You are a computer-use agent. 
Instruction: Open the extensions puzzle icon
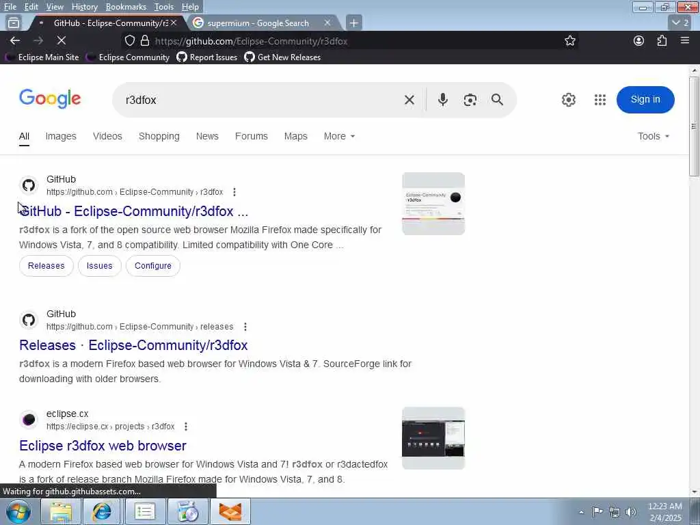[662, 40]
